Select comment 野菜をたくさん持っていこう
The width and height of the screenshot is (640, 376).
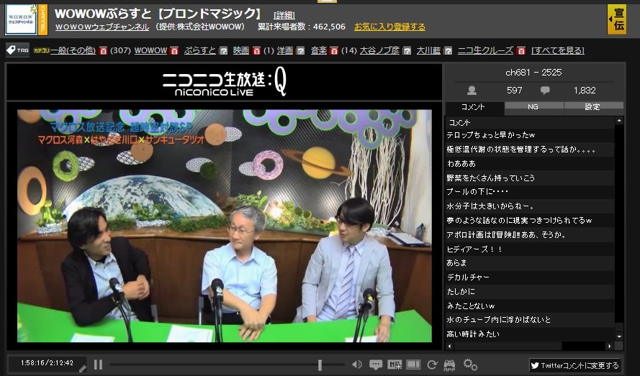click(530, 178)
